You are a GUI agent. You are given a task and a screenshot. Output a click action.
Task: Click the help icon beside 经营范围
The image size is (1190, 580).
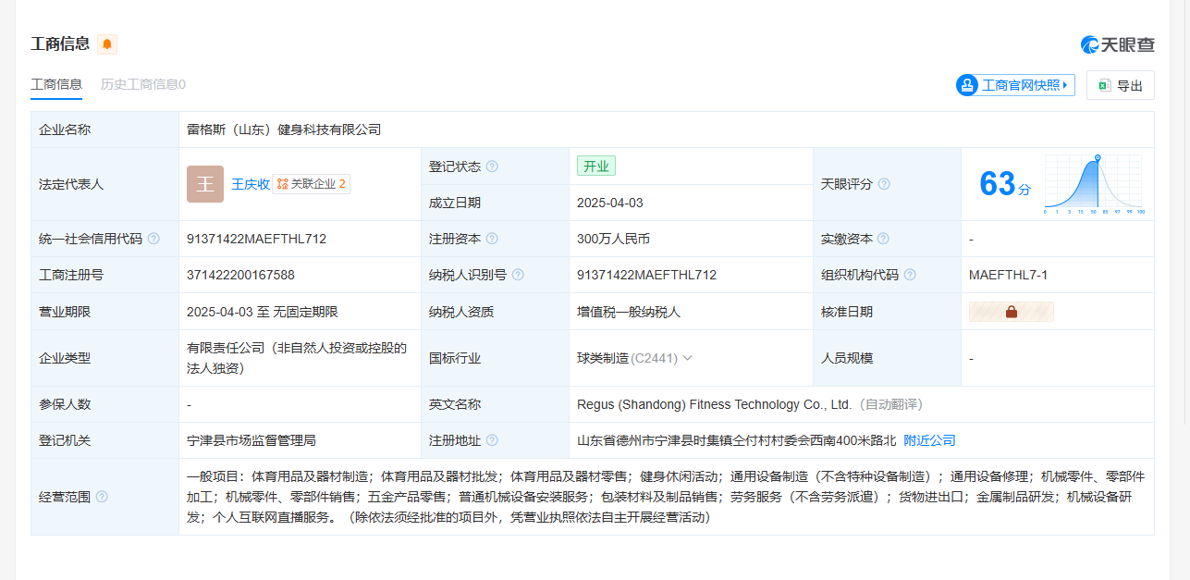coord(102,497)
